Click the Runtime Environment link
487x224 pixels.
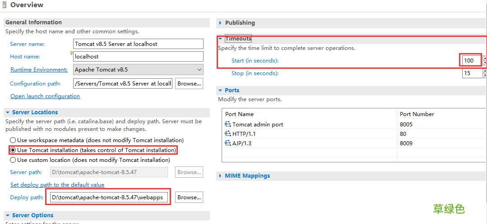[39, 70]
